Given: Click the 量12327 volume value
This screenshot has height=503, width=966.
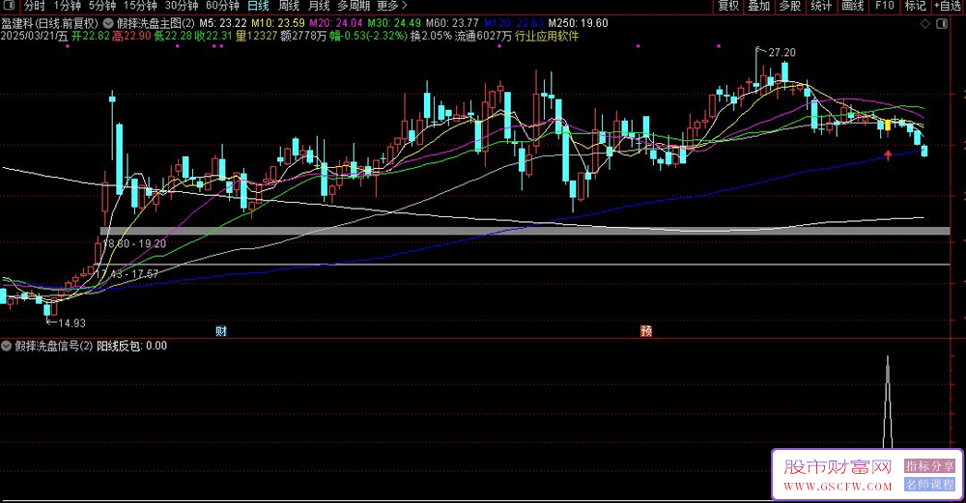Looking at the screenshot, I should [x=257, y=37].
